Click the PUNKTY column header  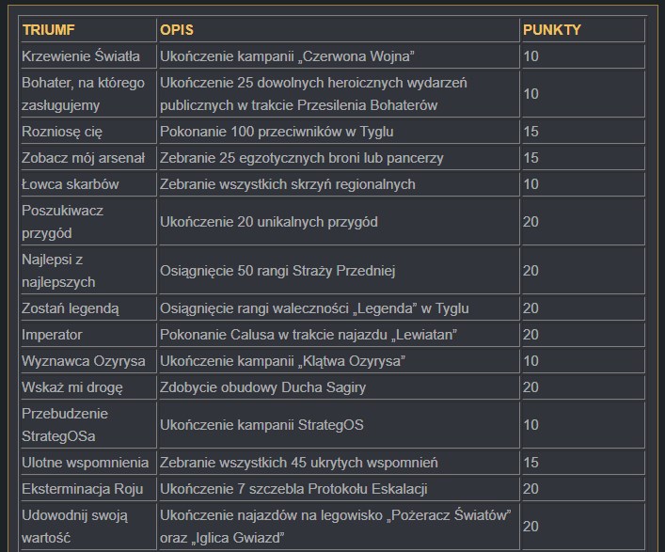click(x=551, y=30)
